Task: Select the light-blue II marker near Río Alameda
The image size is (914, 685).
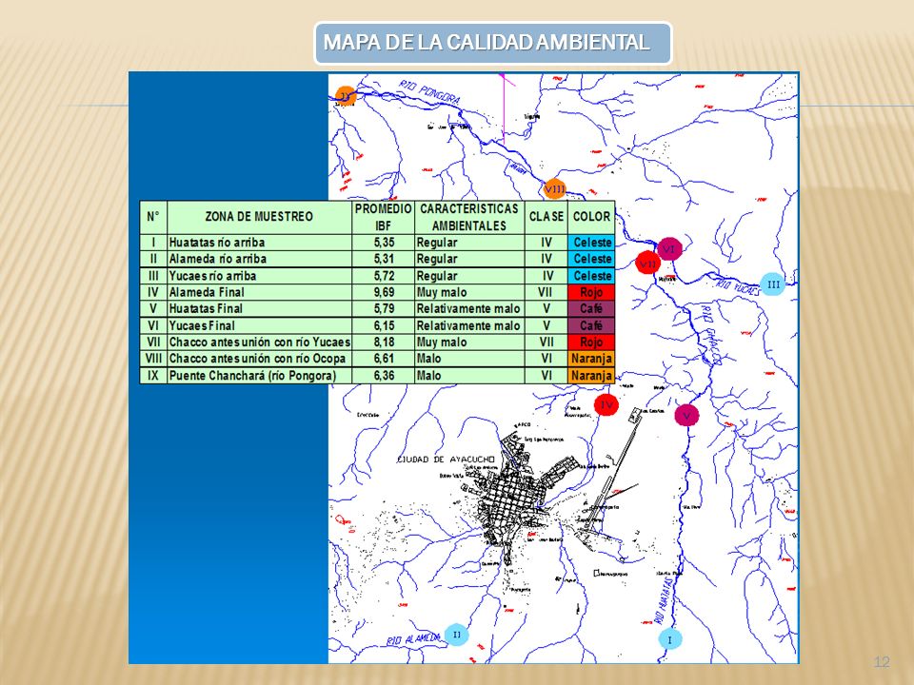Action: [456, 635]
